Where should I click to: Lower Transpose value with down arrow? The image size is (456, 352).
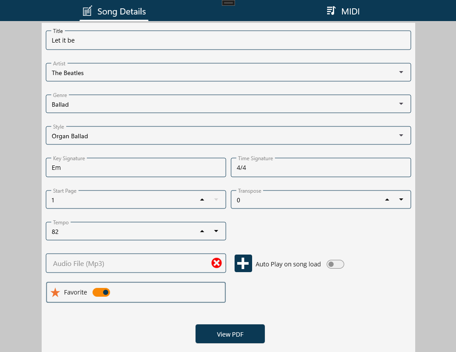[401, 200]
